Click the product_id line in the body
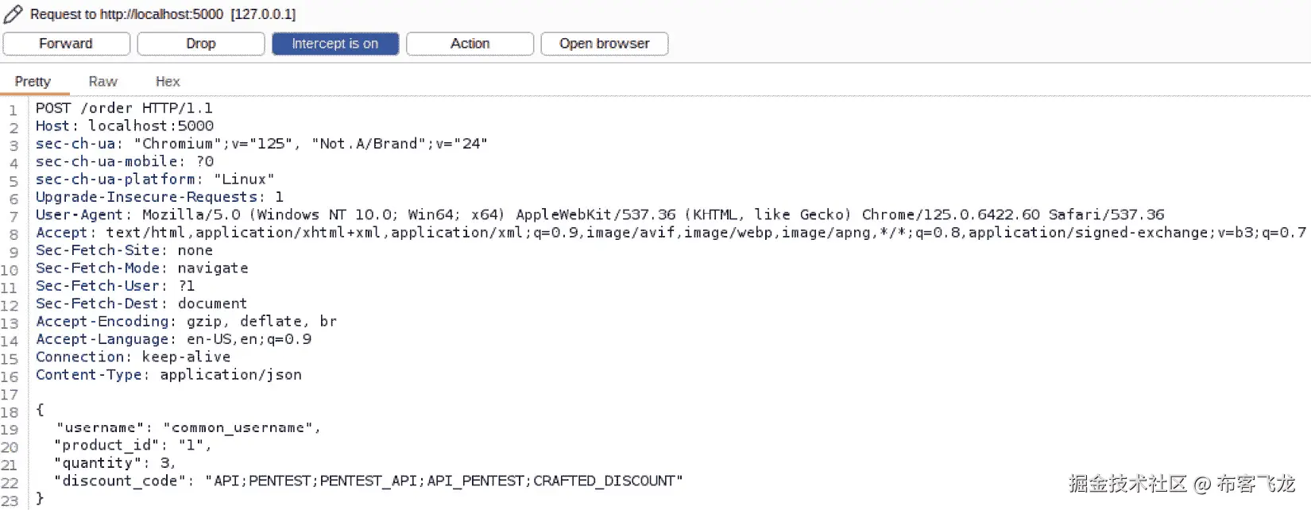Screen dimensions: 1311x510 click(131, 445)
